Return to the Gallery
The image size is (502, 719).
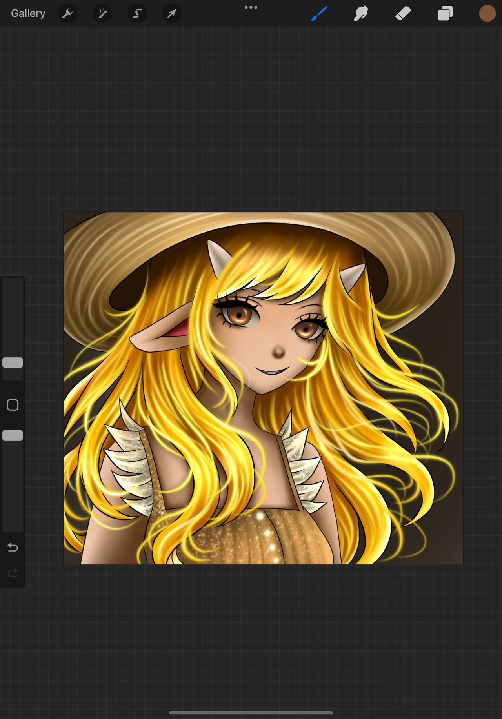click(x=28, y=13)
